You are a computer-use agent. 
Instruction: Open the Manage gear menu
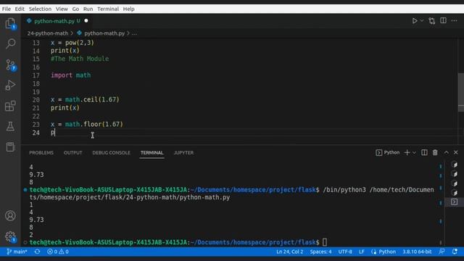click(10, 236)
